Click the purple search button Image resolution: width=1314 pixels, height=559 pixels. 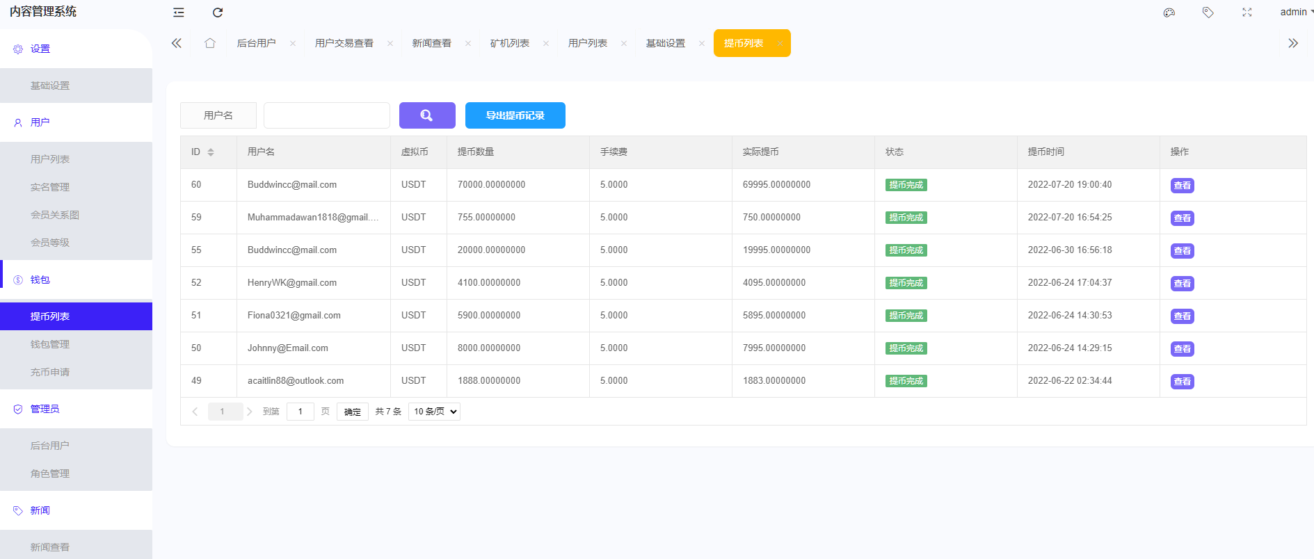click(x=427, y=115)
